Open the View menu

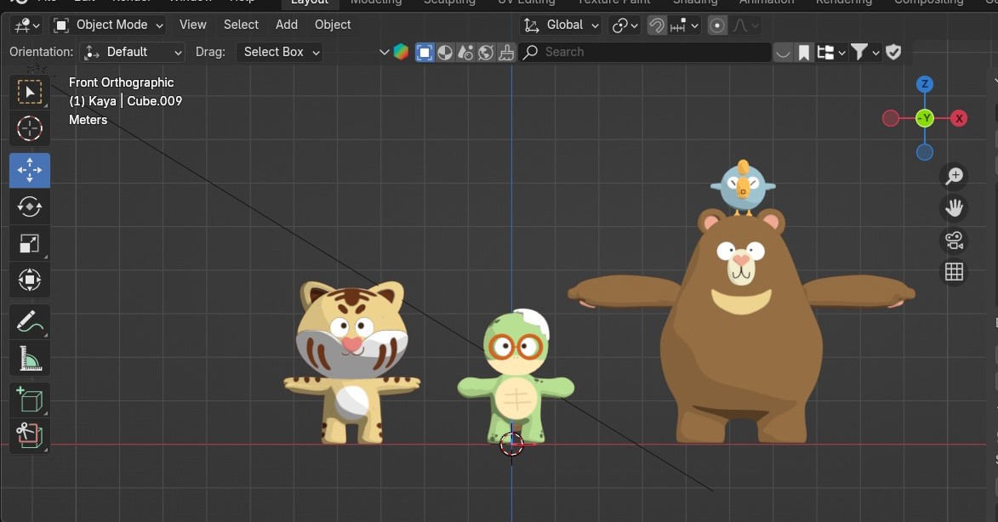coord(193,25)
